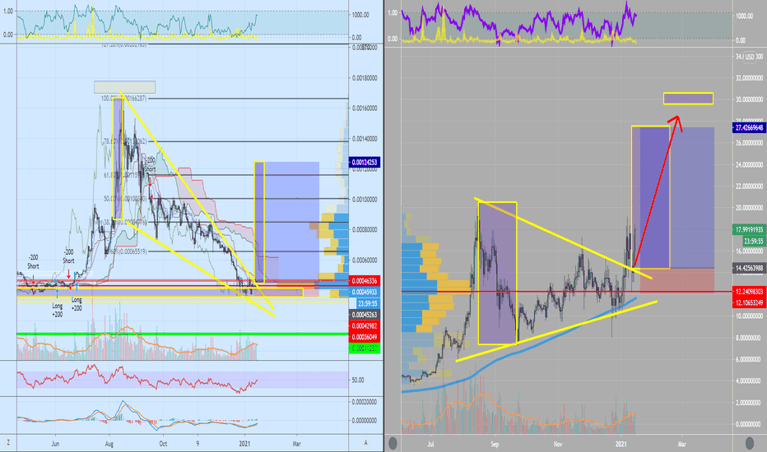Click the 50.00 RSI scale value

(x=357, y=380)
